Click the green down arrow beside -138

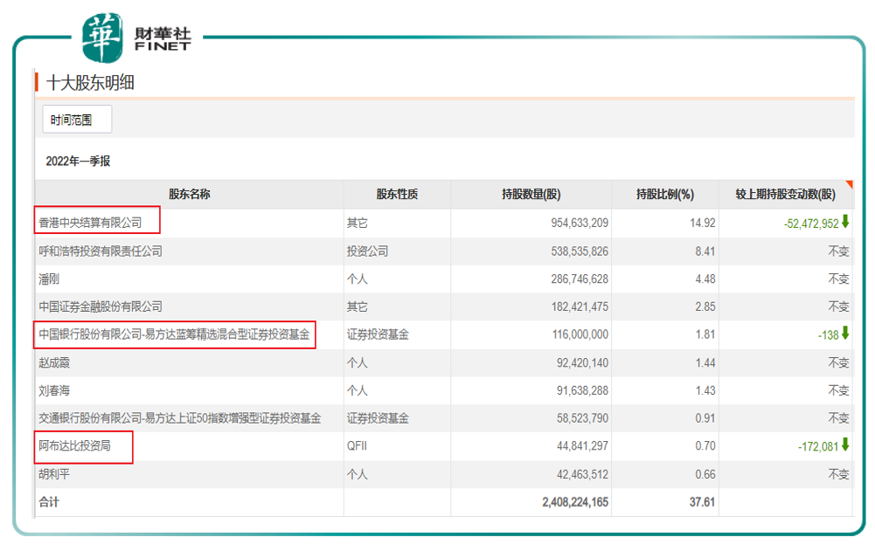pyautogui.click(x=845, y=334)
